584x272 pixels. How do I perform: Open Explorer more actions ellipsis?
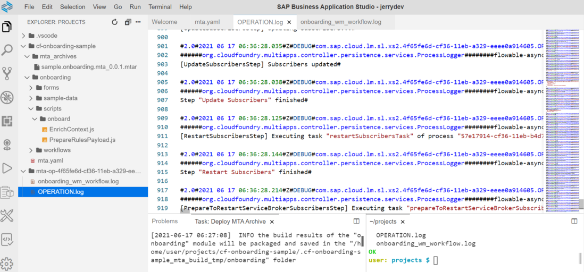[x=138, y=22]
